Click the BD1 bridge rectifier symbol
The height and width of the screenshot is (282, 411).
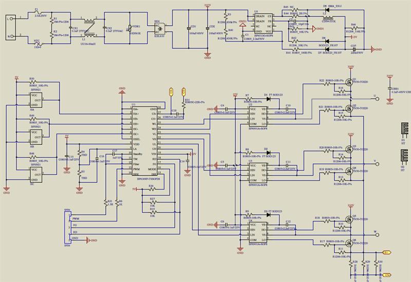tap(160, 29)
